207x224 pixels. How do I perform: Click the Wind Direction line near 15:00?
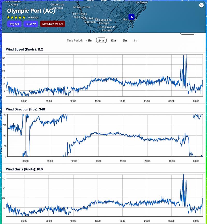pyautogui.click(x=99, y=133)
